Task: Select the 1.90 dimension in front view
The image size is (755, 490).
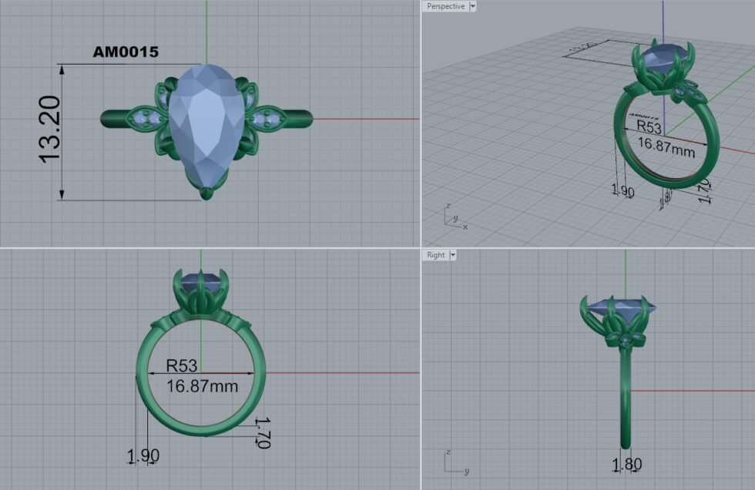Action: click(x=143, y=456)
